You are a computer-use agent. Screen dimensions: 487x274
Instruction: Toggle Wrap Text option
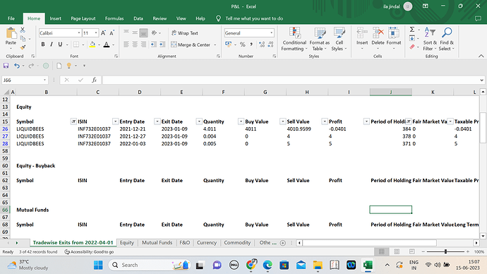184,33
